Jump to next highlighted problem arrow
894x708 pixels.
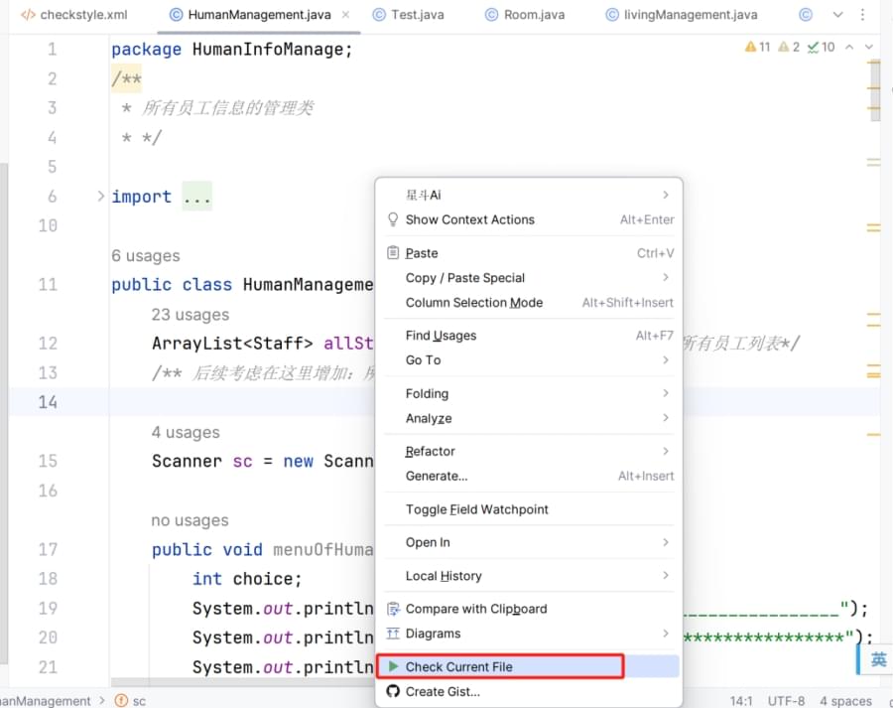[x=869, y=47]
